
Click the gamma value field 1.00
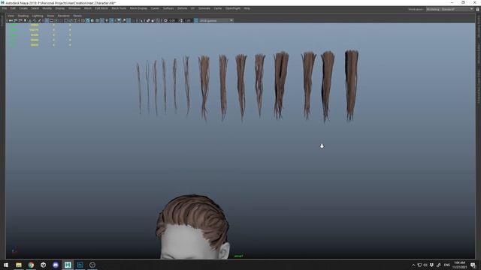coord(187,20)
